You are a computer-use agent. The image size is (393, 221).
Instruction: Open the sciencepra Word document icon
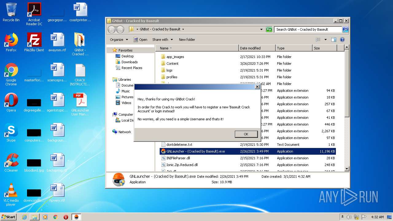pos(57,72)
